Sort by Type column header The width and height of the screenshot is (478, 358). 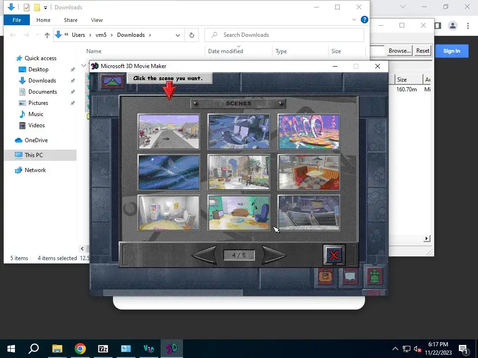click(281, 51)
